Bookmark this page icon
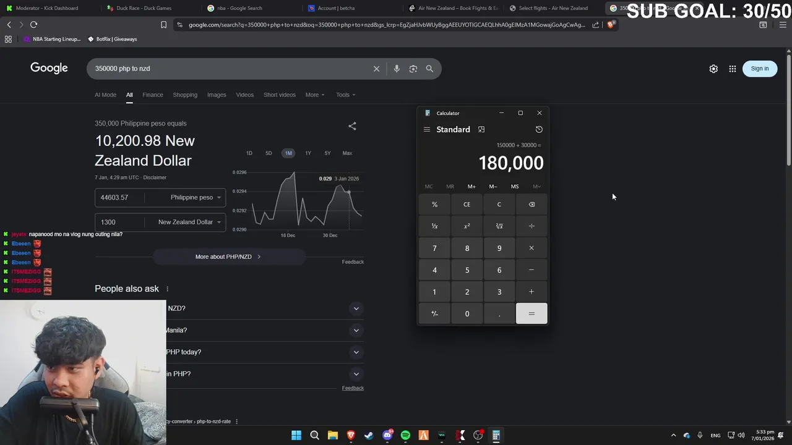Image resolution: width=792 pixels, height=445 pixels. pos(163,25)
